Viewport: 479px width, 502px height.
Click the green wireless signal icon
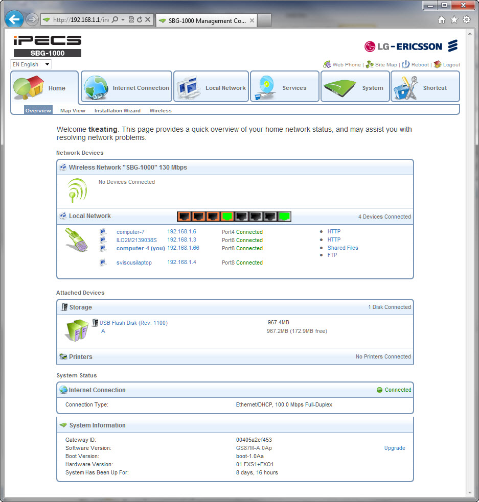tap(77, 190)
